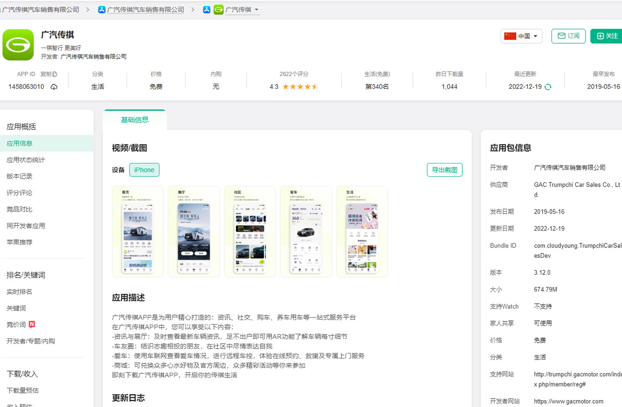This screenshot has height=407, width=622.
Task: Open 竞价词 in the sidebar
Action: 16,325
